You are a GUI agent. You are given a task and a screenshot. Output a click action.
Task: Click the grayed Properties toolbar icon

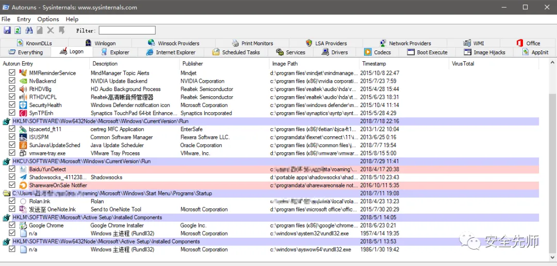click(40, 30)
